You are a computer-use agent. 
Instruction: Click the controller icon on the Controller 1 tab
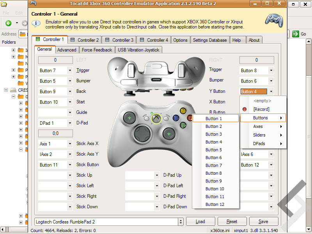click(x=39, y=40)
